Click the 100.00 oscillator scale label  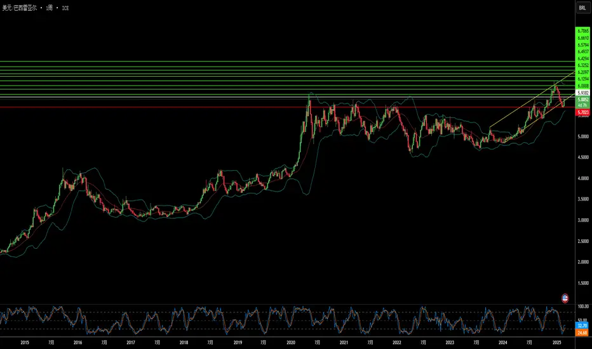[583, 306]
